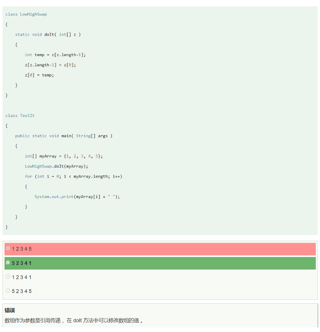Screen dimensions: 320x332
Task: Mark the radio button for 5 2 3 4 5
Action: (8, 291)
